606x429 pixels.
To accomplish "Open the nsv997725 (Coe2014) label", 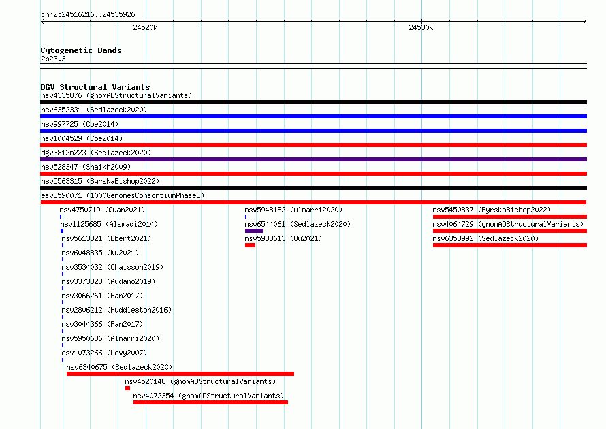I will click(x=80, y=124).
